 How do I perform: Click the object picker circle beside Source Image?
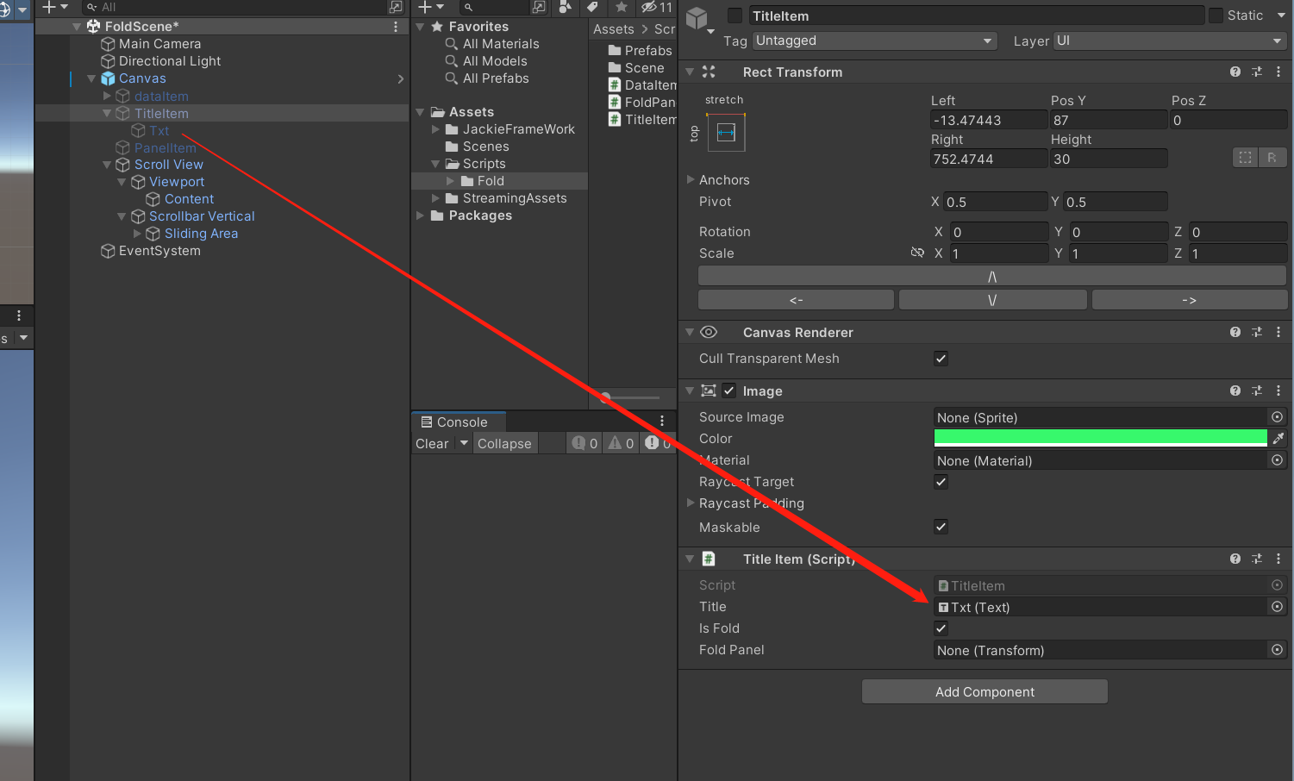click(1277, 416)
